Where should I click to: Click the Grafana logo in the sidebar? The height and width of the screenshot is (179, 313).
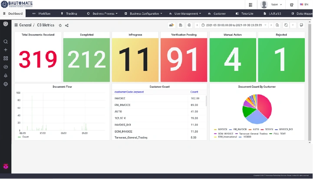click(6, 24)
